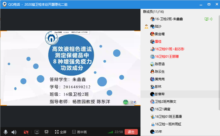Image resolution: width=220 pixels, height=136 pixels.
Task: Click 陈云生's penguin avatar
Action: pos(152,72)
